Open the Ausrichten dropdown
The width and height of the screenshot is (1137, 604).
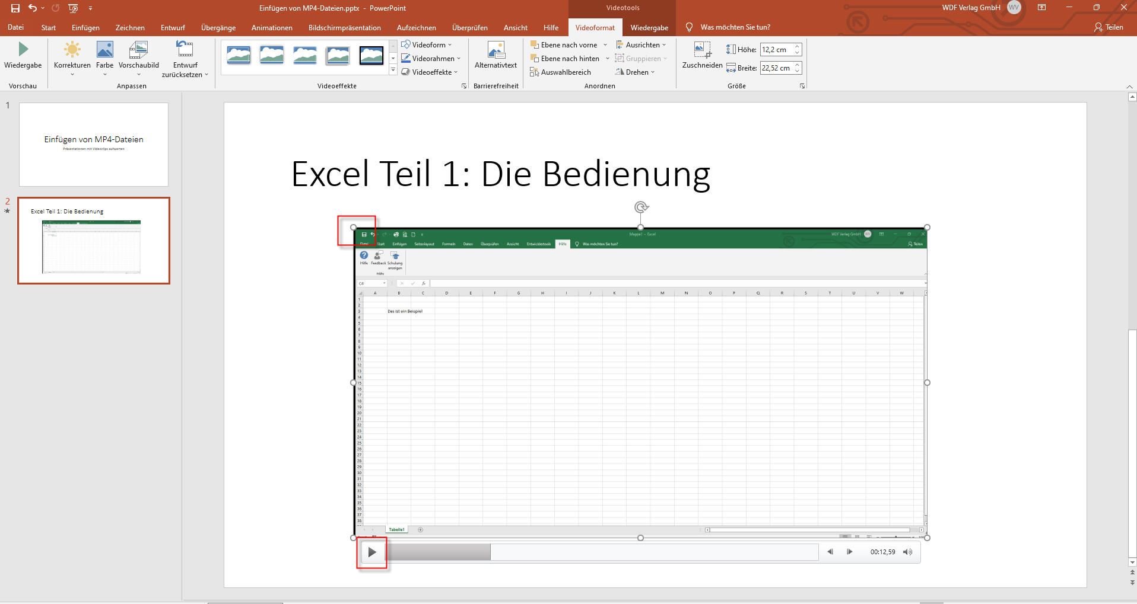pyautogui.click(x=641, y=45)
